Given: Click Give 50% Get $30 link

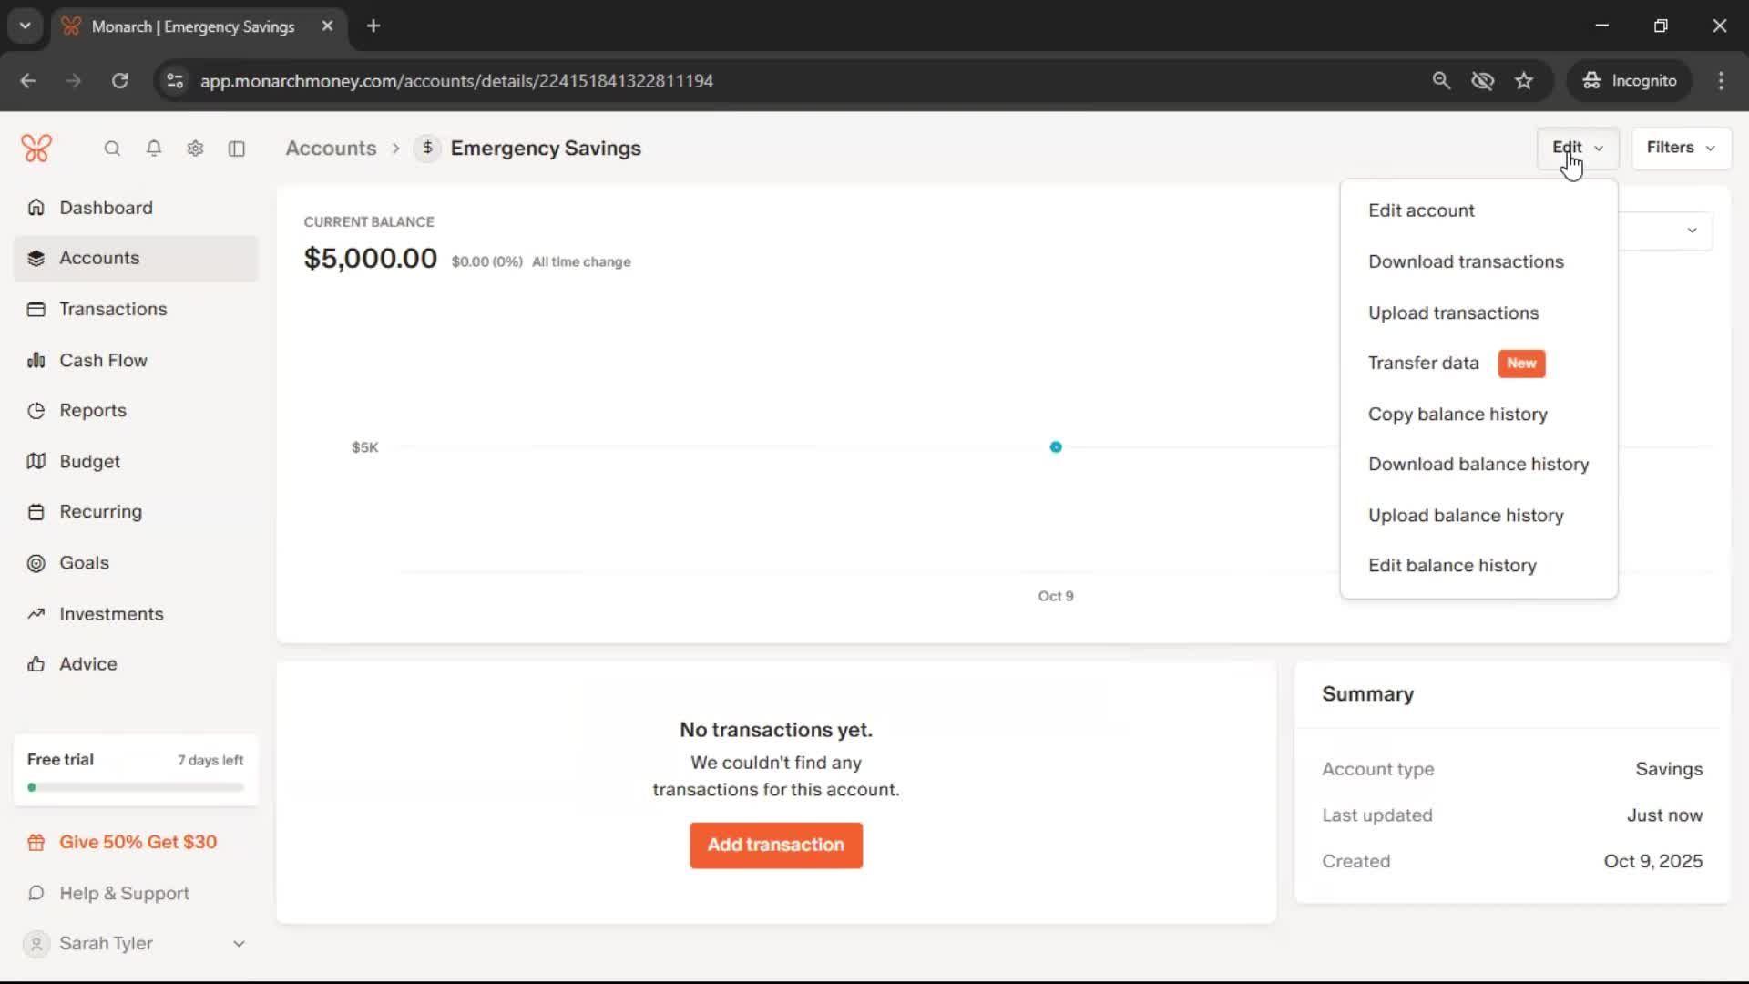Looking at the screenshot, I should point(138,843).
